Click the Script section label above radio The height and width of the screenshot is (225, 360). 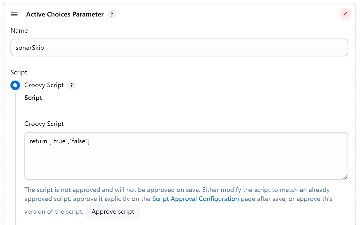pos(19,72)
